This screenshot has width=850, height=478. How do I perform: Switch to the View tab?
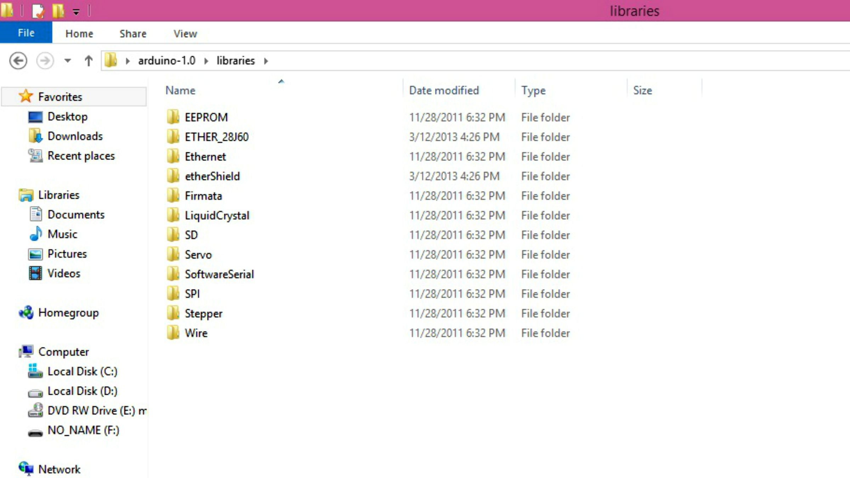point(185,34)
